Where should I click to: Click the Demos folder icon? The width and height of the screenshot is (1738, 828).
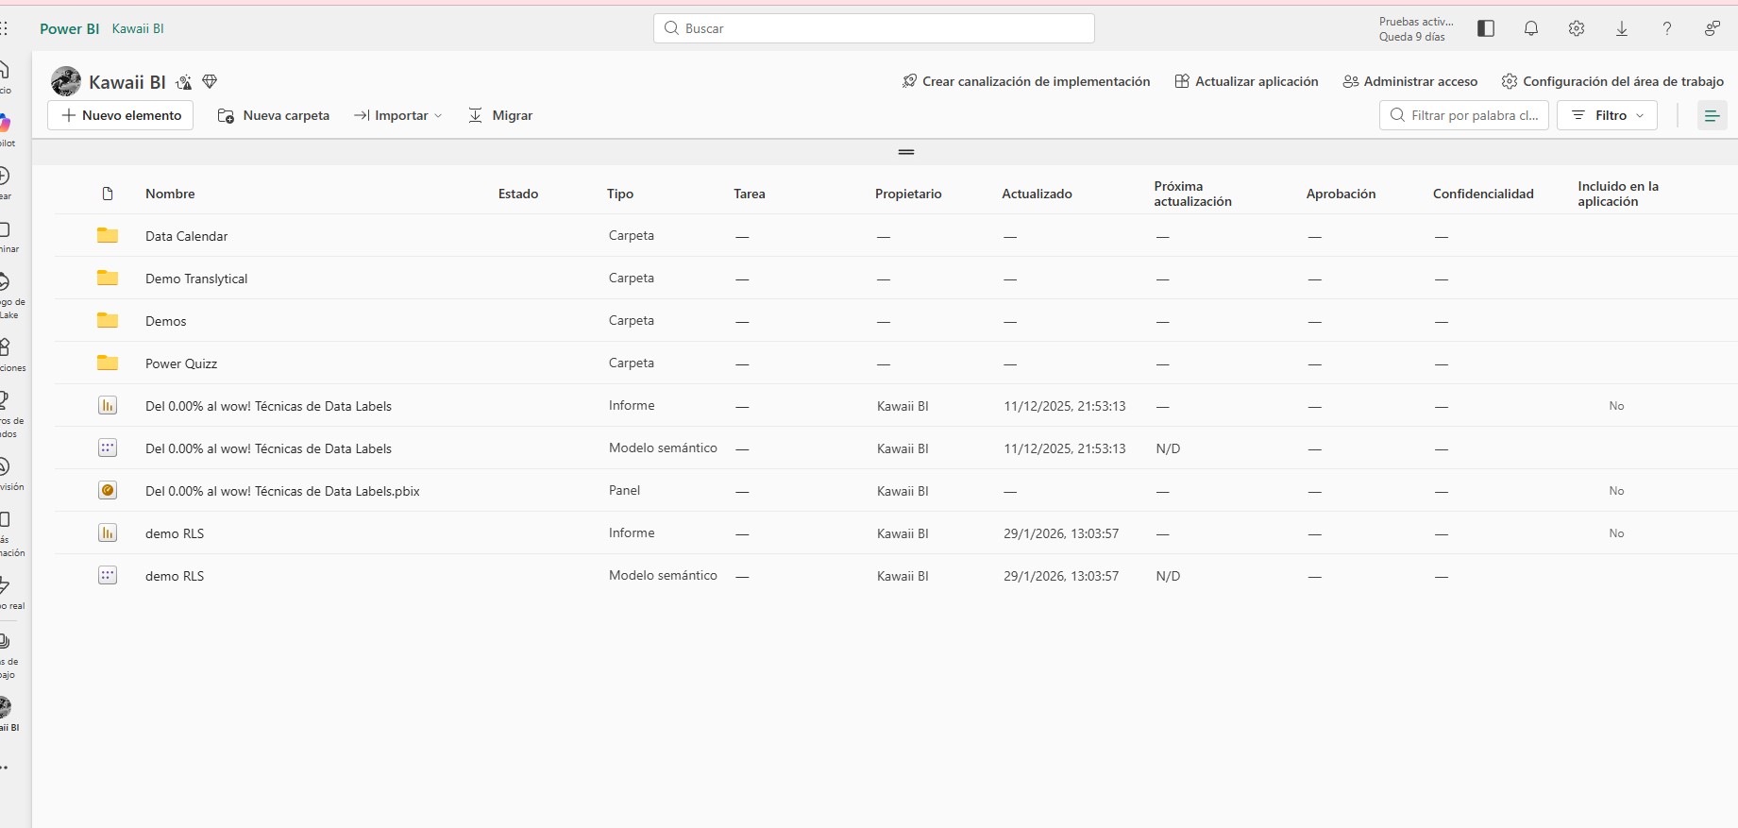pyautogui.click(x=108, y=320)
